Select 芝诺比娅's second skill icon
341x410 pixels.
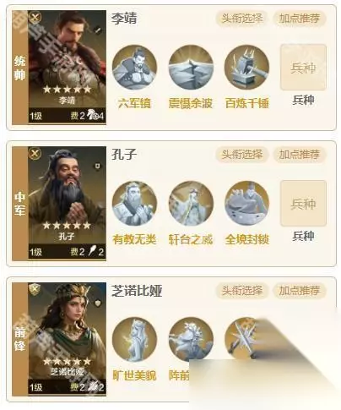pos(191,340)
